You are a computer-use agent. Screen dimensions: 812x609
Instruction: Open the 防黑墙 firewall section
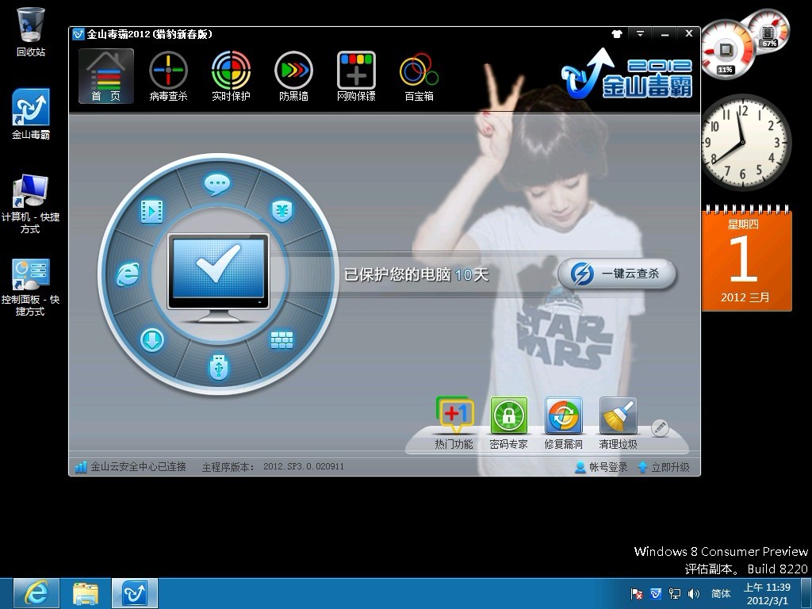coord(293,77)
